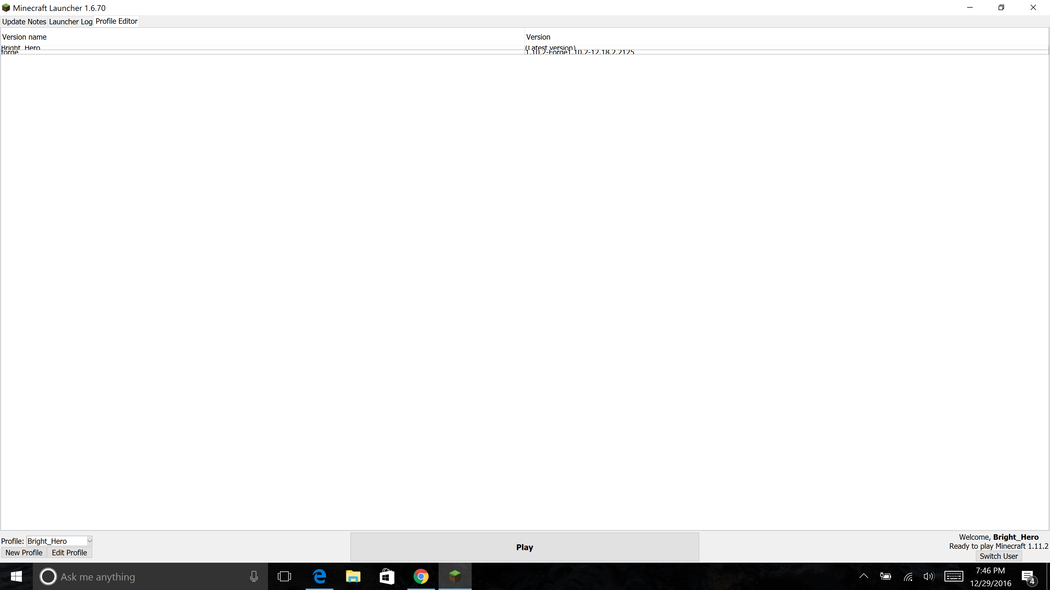Screen dimensions: 1050x590
Task: Expand the Profile dropdown showing Bright_Hero
Action: 60,541
